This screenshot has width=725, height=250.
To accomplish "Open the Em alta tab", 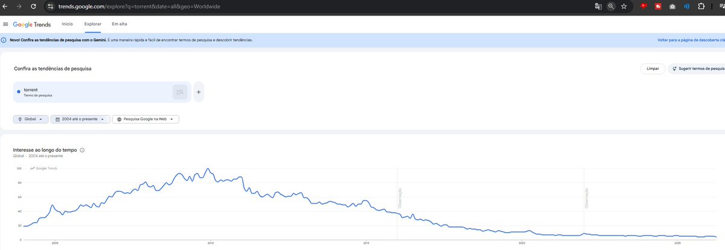I will pos(120,24).
